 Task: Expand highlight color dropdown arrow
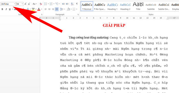tap(36, 9)
